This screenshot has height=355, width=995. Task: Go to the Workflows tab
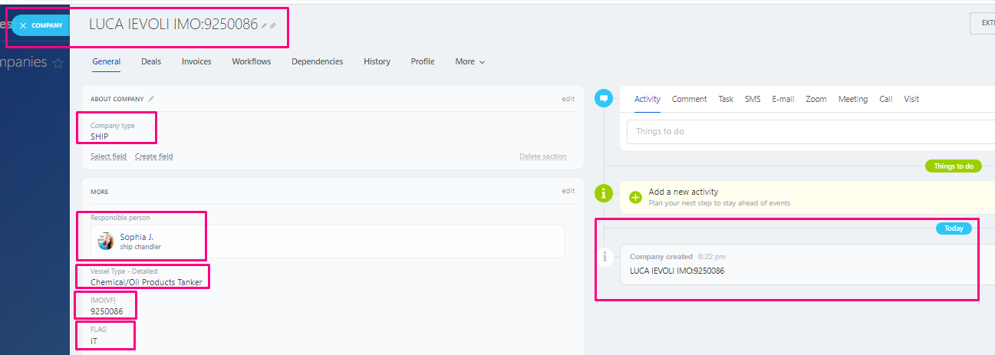(251, 61)
